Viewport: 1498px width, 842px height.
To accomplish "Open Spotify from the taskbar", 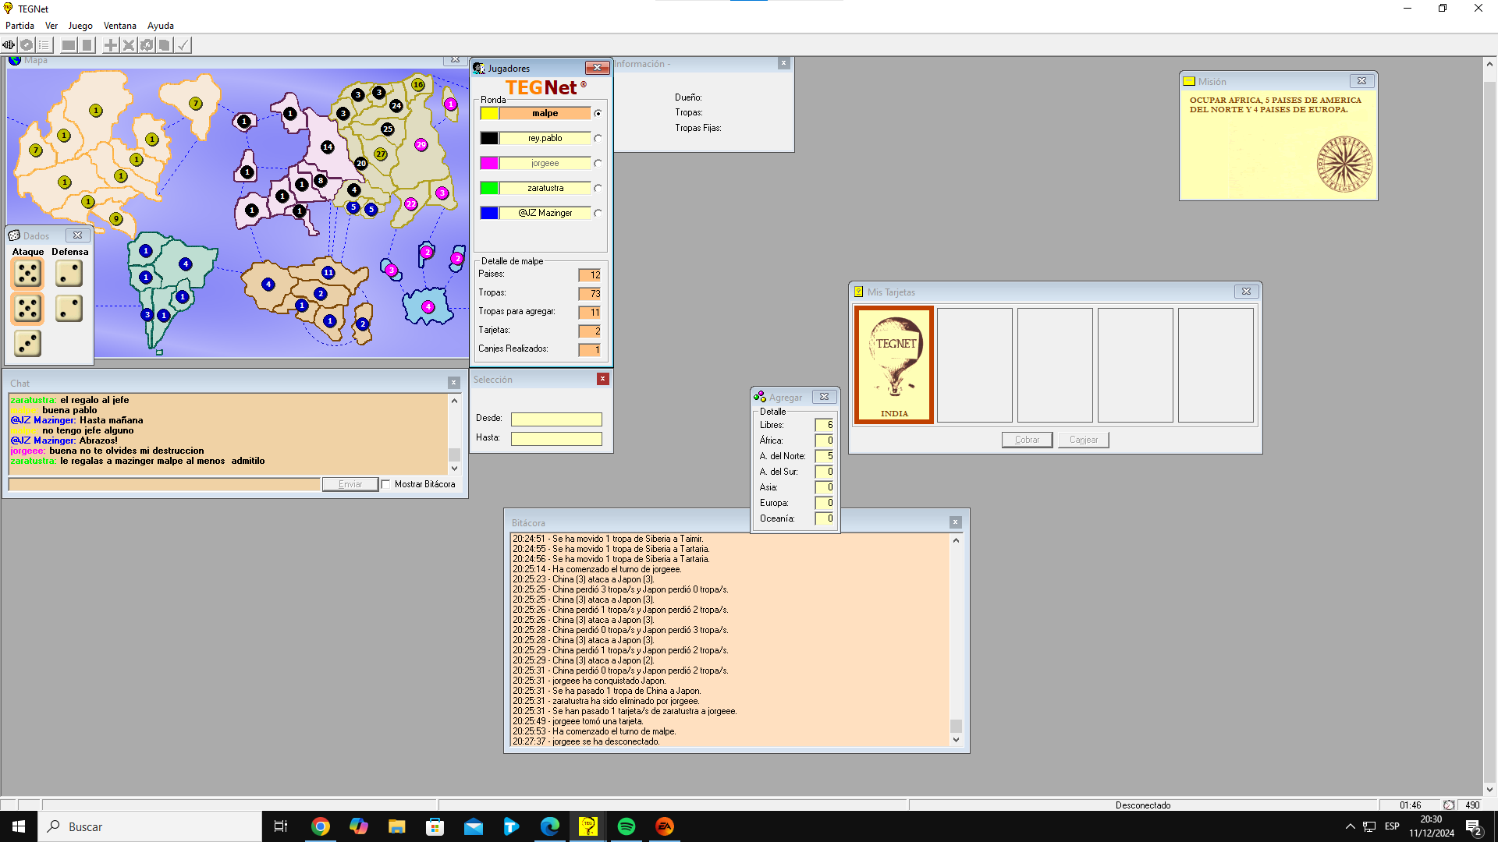I will coord(626,826).
